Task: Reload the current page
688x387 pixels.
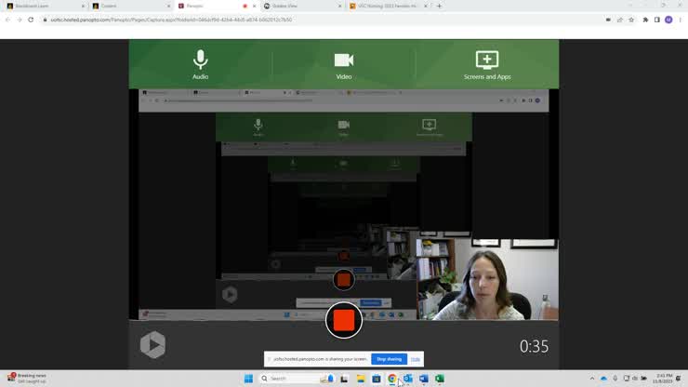Action: [31, 20]
